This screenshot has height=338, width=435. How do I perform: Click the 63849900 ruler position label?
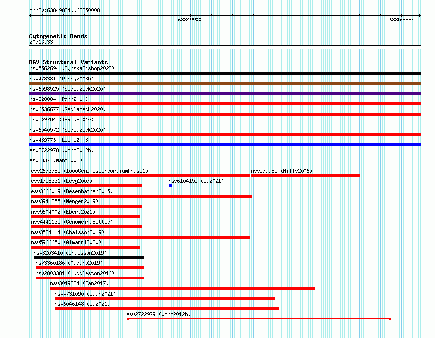[190, 20]
